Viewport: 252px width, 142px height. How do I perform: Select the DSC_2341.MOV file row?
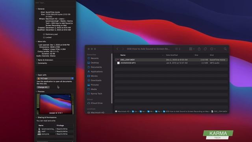[171, 60]
